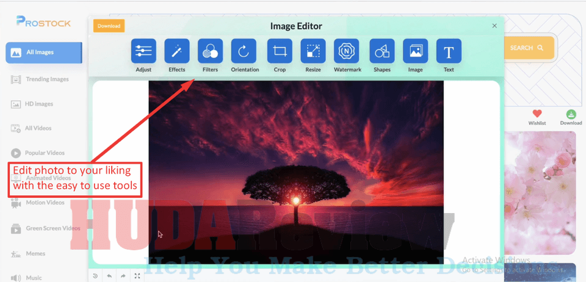Select the Watermark tool
This screenshot has height=282, width=586.
[x=346, y=51]
